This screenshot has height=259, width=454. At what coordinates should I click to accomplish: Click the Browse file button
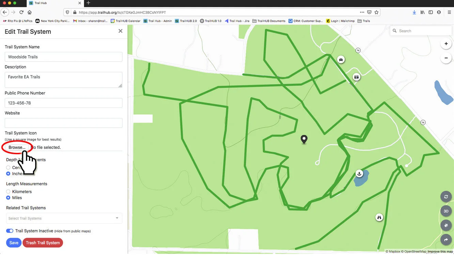pos(17,147)
